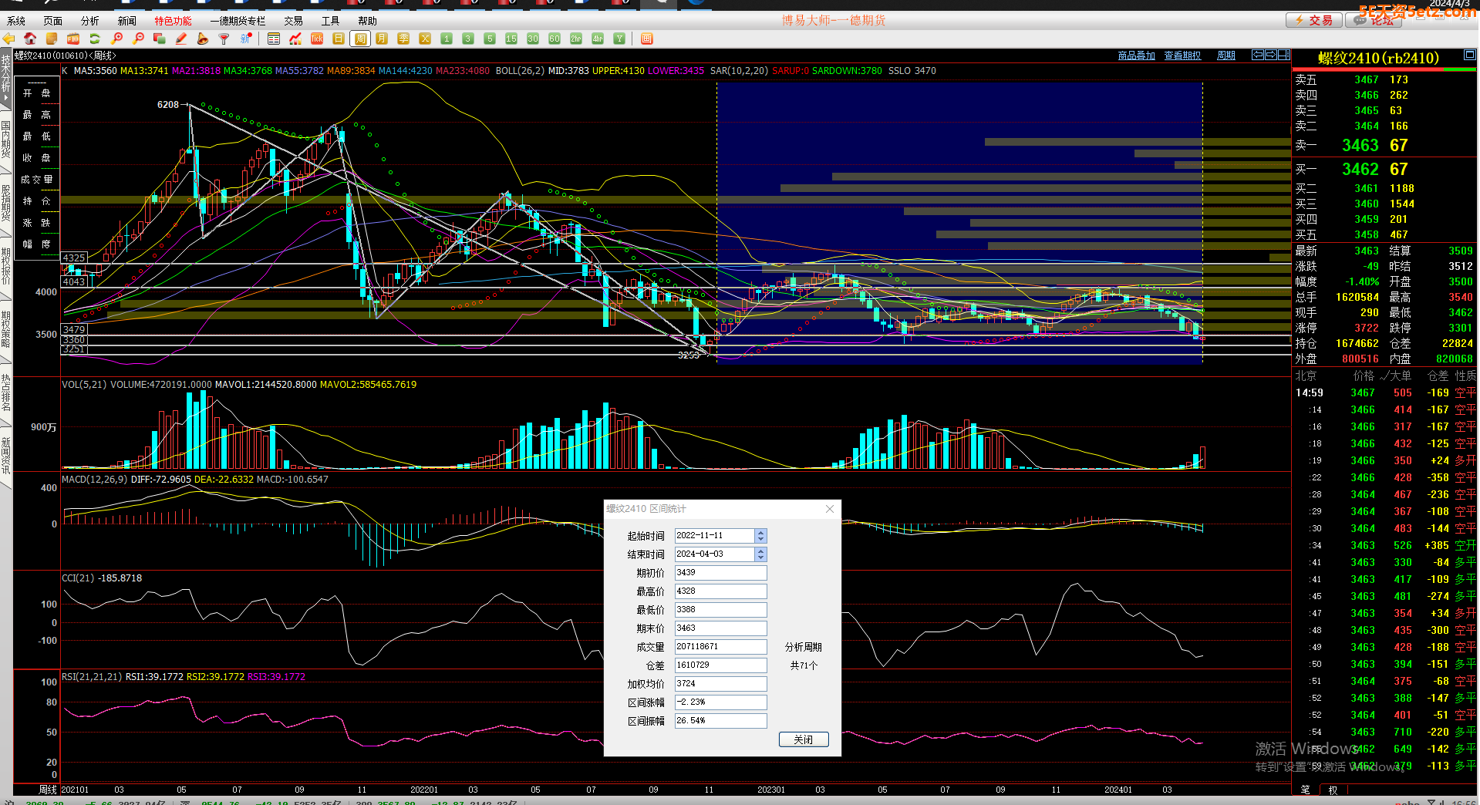Click the 商品叠加 link
1480x805 pixels.
1136,56
